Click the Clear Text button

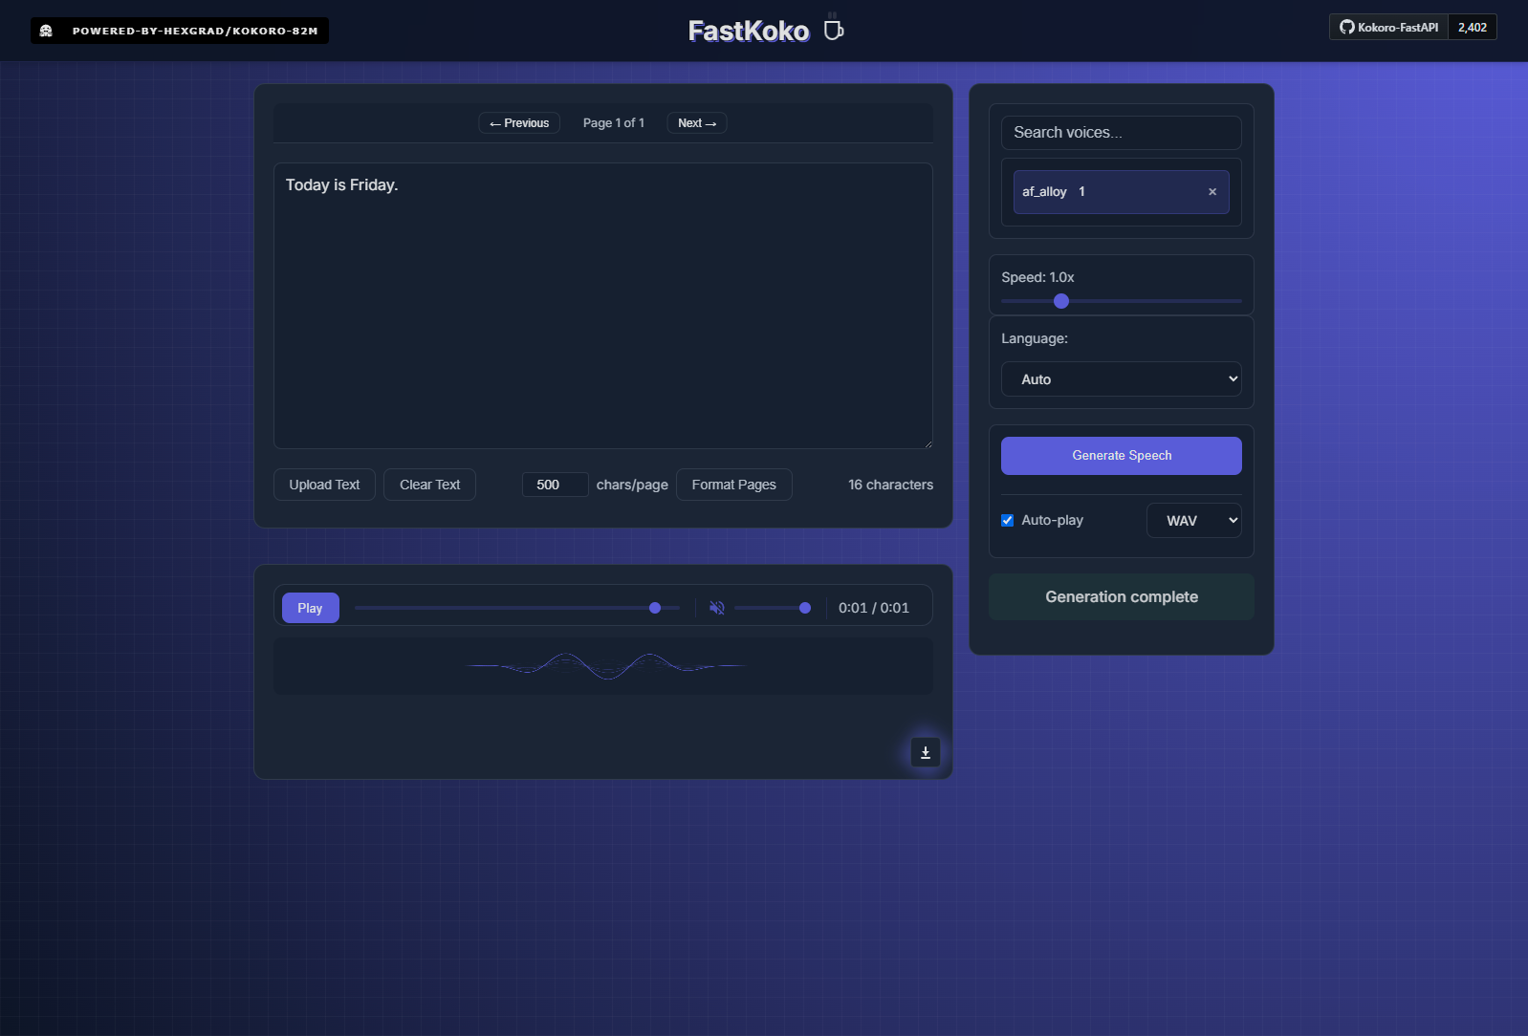point(429,485)
